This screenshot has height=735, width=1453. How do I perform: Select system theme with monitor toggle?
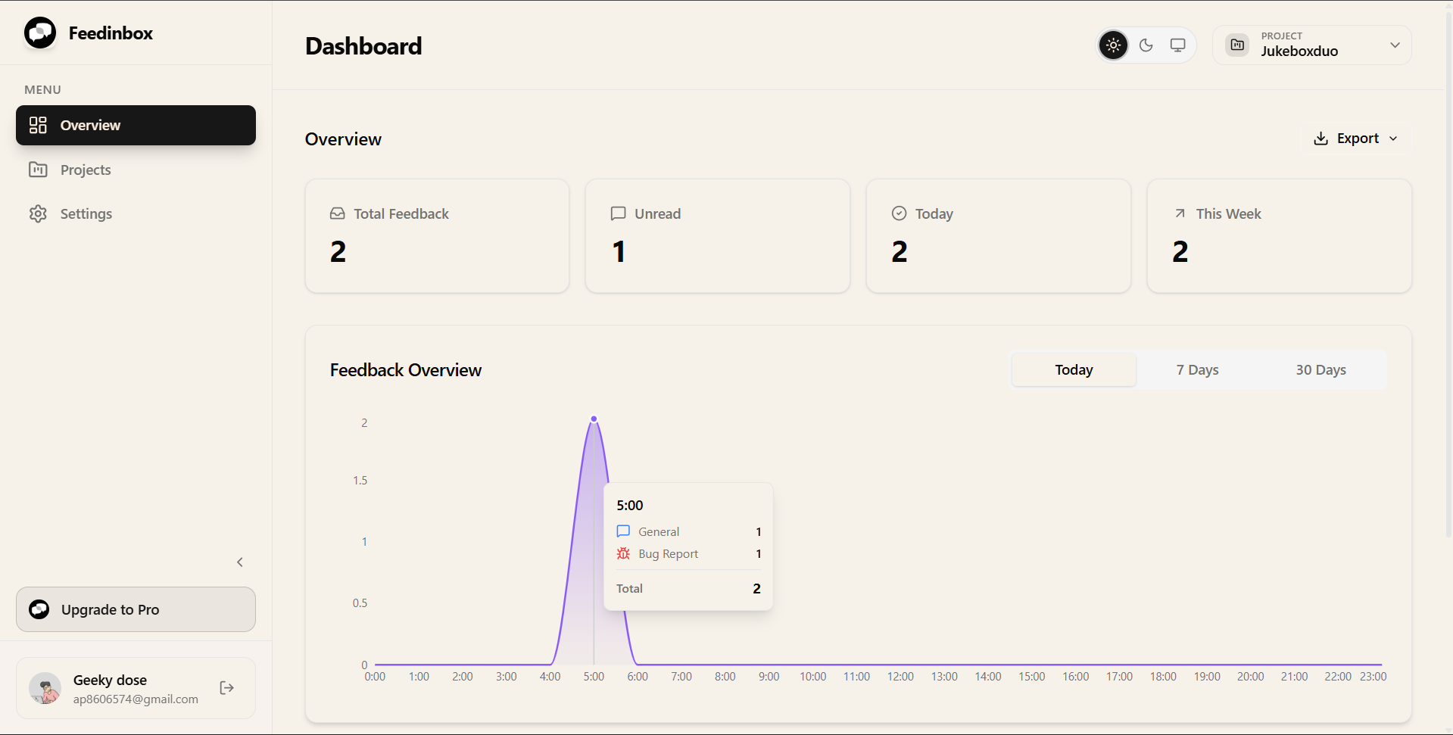pyautogui.click(x=1177, y=45)
